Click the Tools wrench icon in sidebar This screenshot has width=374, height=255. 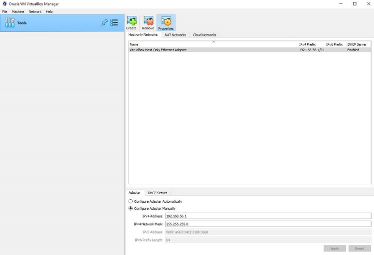click(10, 23)
